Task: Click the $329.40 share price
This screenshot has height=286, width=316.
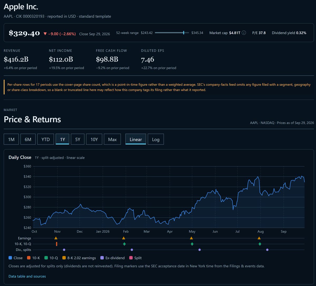Action: (24, 33)
